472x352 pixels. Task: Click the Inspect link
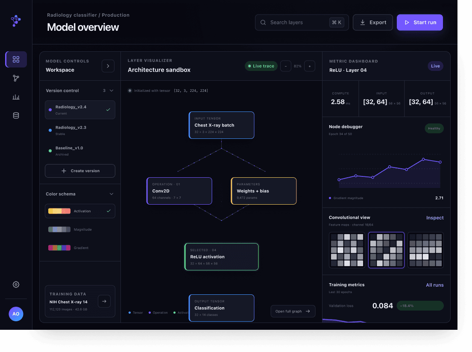(435, 218)
